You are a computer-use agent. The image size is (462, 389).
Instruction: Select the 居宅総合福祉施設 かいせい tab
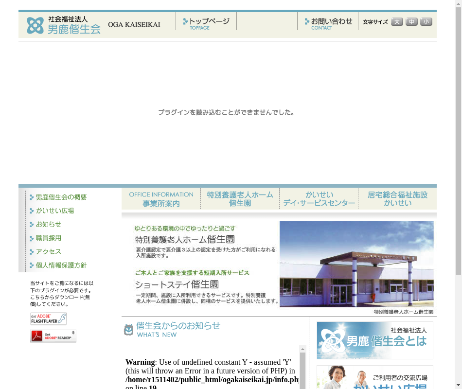pos(397,199)
